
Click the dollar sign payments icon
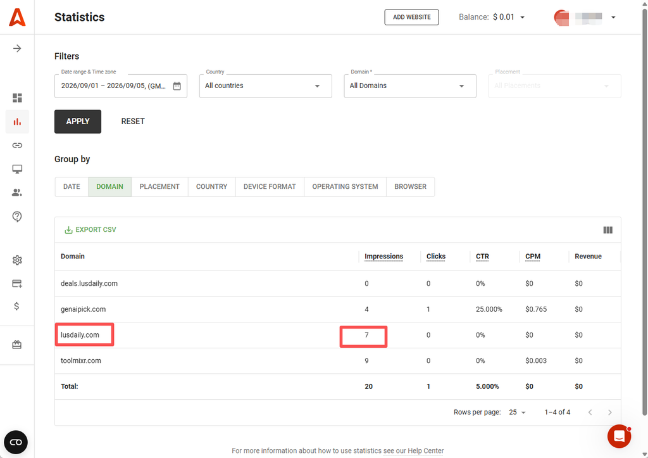click(16, 306)
